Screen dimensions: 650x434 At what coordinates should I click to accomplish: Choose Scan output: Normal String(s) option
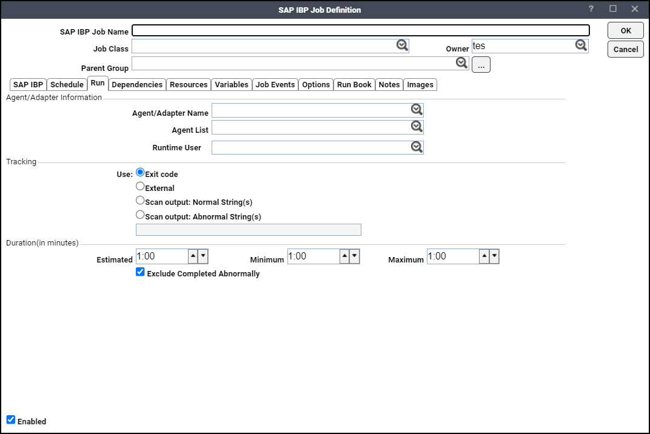pos(140,200)
